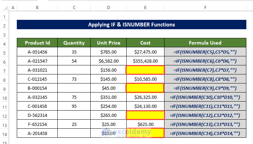Select unit price $254.00
253x144 pixels.
tap(108, 106)
